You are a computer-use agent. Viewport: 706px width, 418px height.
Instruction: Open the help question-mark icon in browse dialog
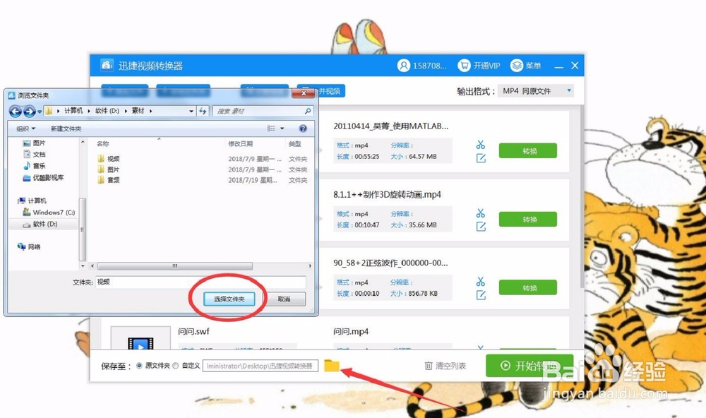[x=303, y=128]
